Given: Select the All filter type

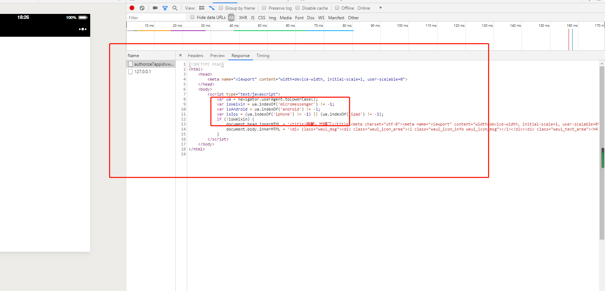Looking at the screenshot, I should tap(231, 17).
